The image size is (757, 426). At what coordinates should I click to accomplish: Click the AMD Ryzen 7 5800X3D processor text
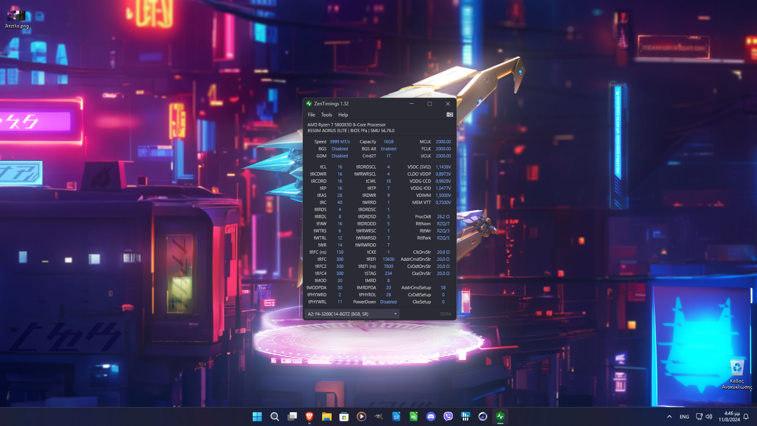[x=347, y=124]
